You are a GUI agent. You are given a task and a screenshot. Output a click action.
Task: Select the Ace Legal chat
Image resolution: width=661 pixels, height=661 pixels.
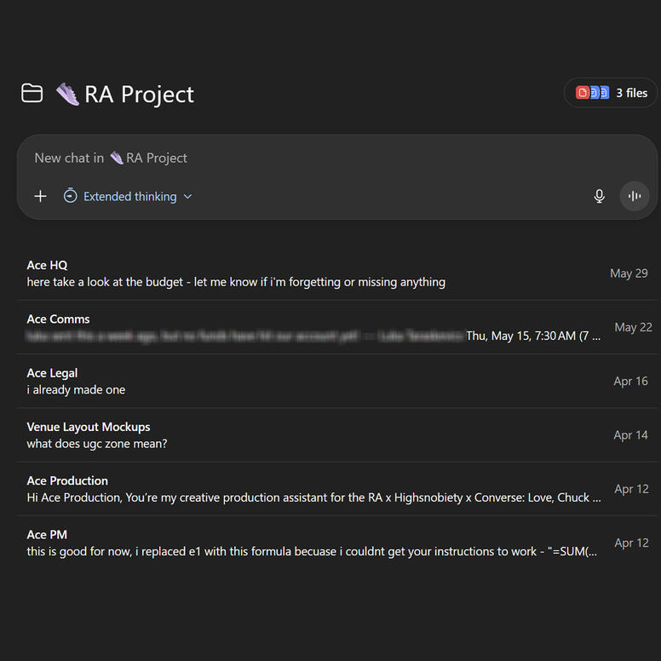[x=52, y=372]
